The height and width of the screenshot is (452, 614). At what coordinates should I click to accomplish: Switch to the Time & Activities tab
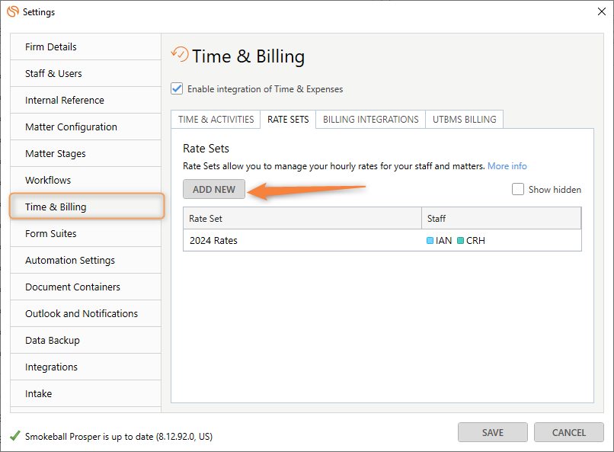[x=216, y=120]
